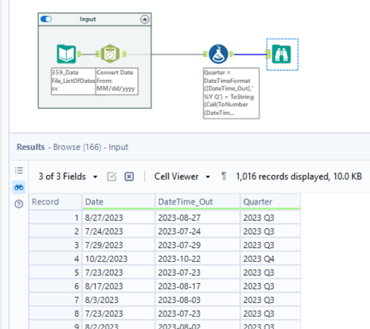Image resolution: width=370 pixels, height=329 pixels.
Task: Select the blue connection line to Browse
Action: pos(250,54)
